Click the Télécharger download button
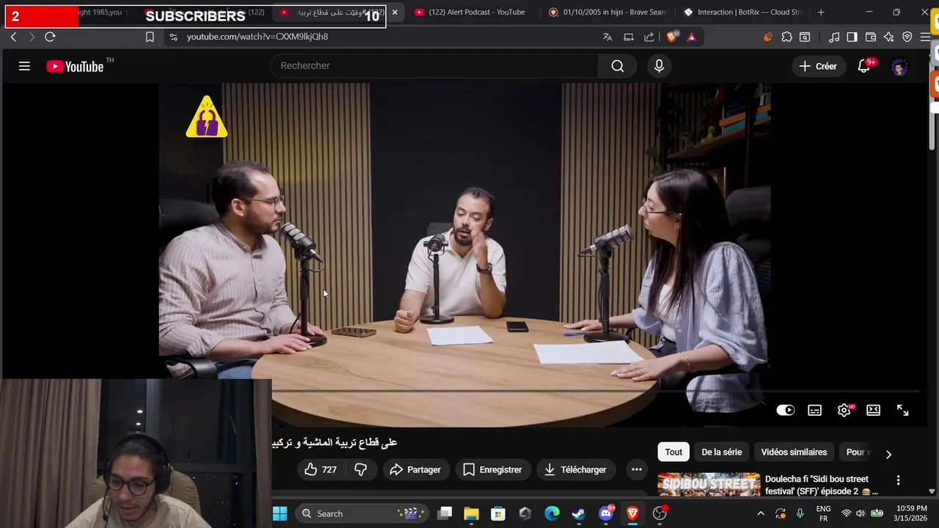 pos(575,469)
